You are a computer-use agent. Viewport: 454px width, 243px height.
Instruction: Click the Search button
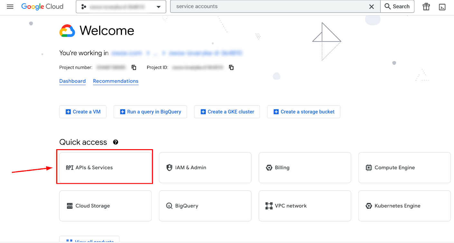click(x=397, y=6)
